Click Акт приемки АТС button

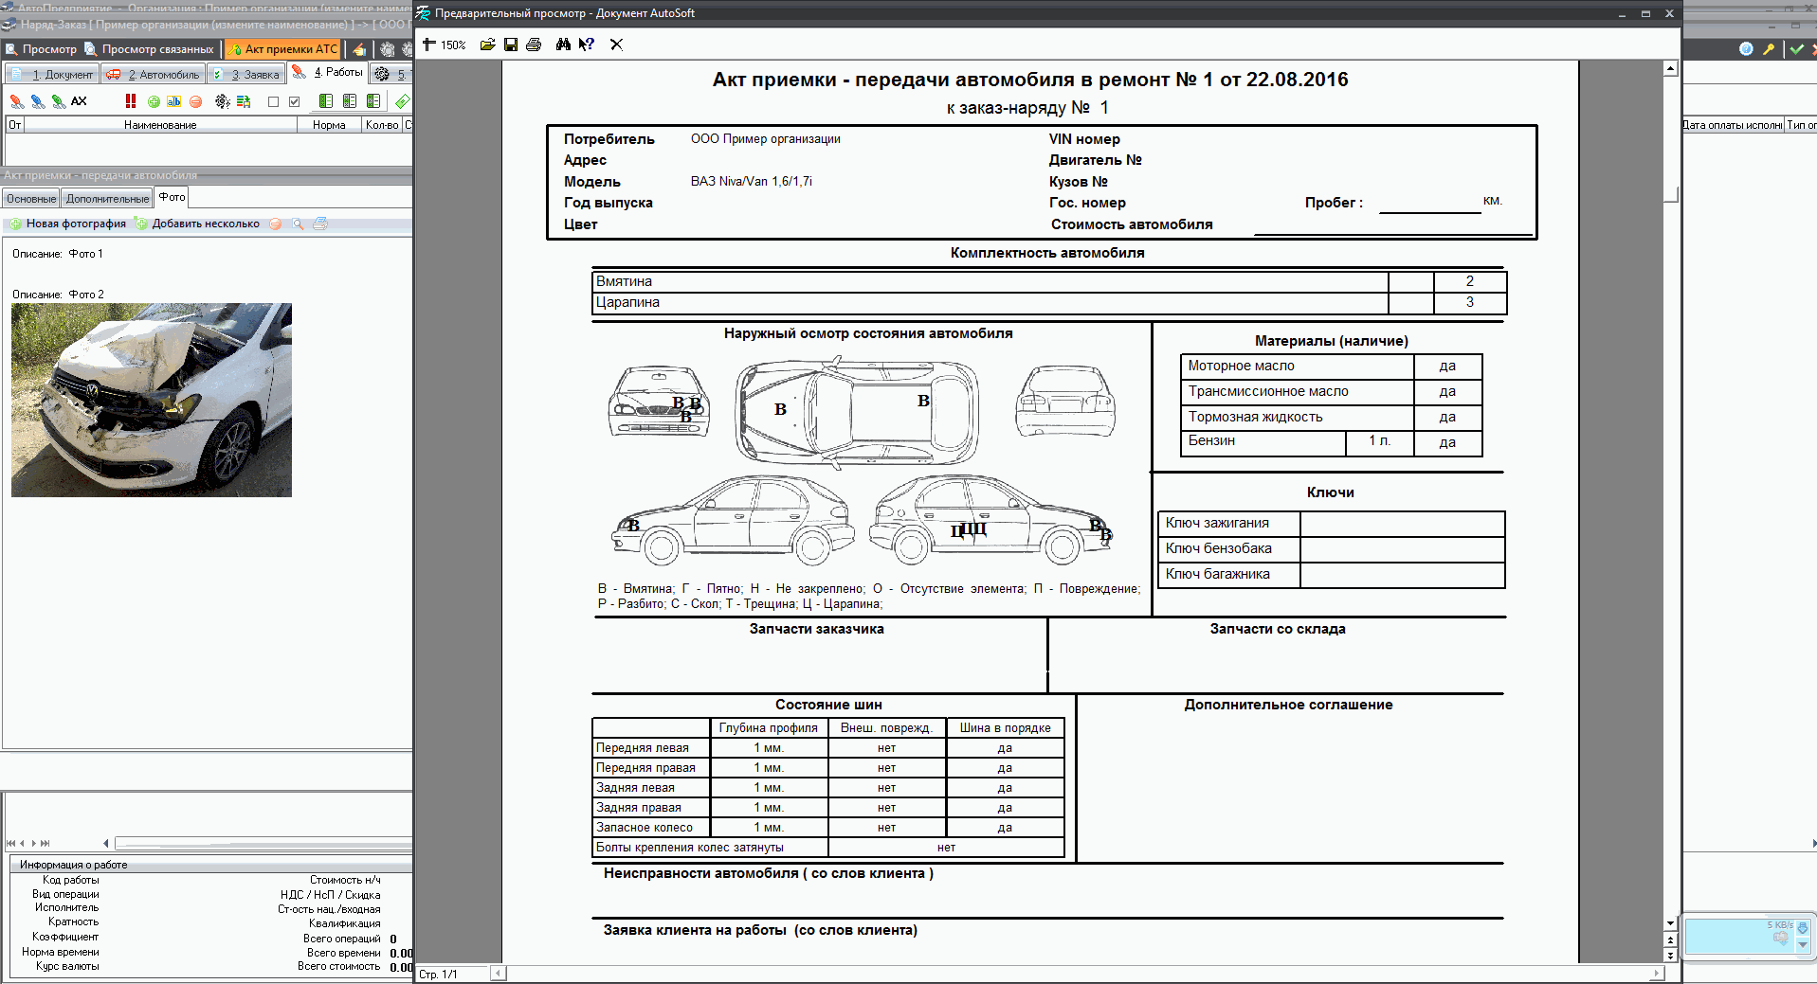tap(282, 49)
